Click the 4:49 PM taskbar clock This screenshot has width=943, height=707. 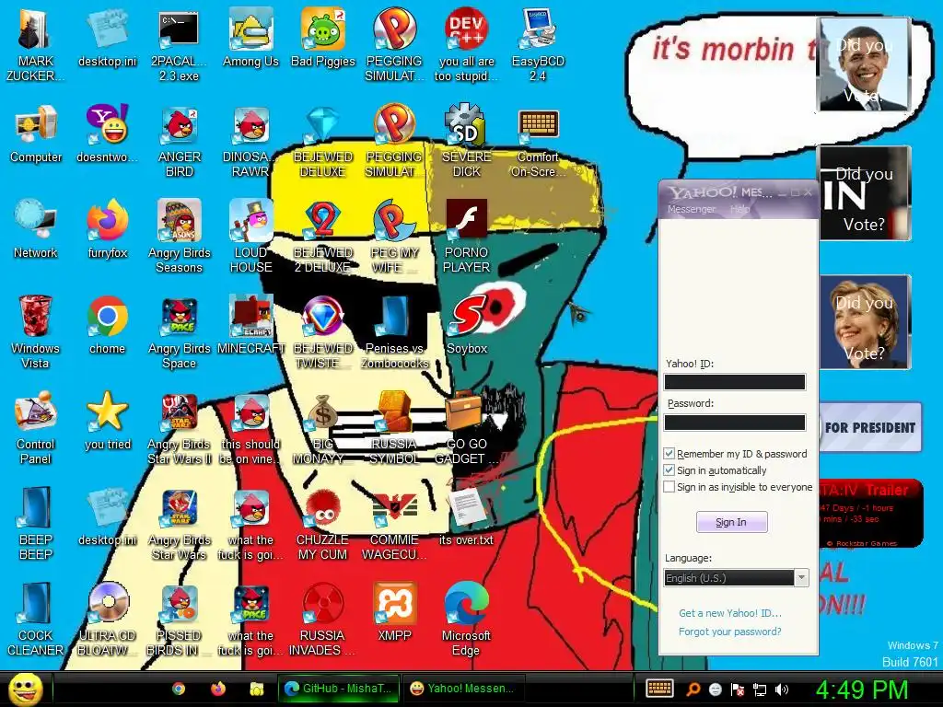coord(862,690)
